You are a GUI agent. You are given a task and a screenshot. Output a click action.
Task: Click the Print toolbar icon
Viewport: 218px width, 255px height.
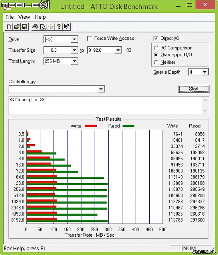pyautogui.click(x=35, y=27)
